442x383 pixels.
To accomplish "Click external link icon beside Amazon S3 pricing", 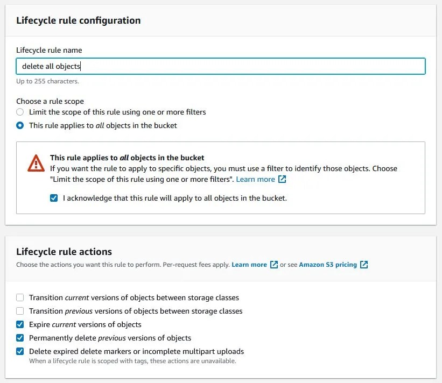I will 364,265.
